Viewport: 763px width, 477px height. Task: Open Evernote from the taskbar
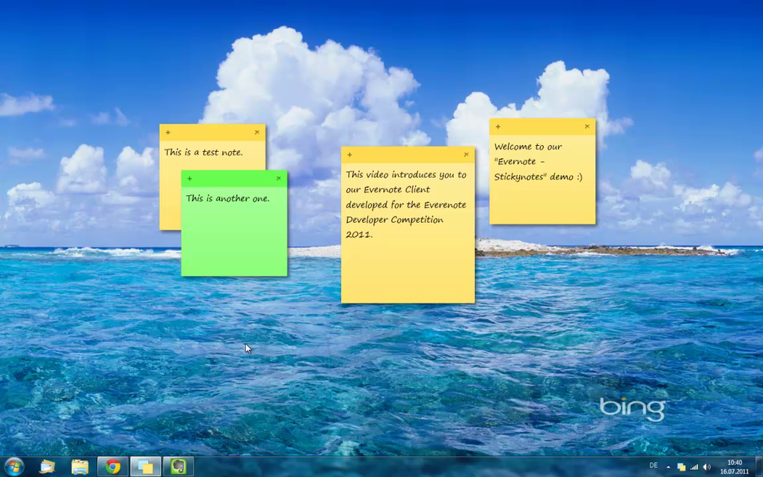point(179,466)
